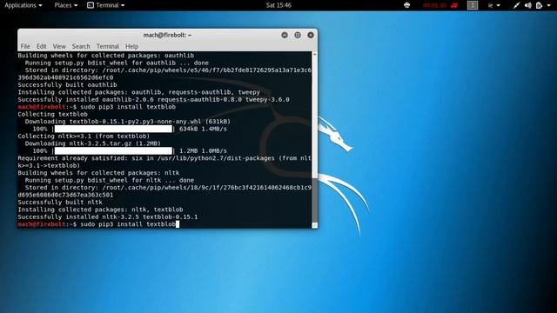The width and height of the screenshot is (557, 313).
Task: Open the Terminal app menu in top bar
Action: coord(106,5)
